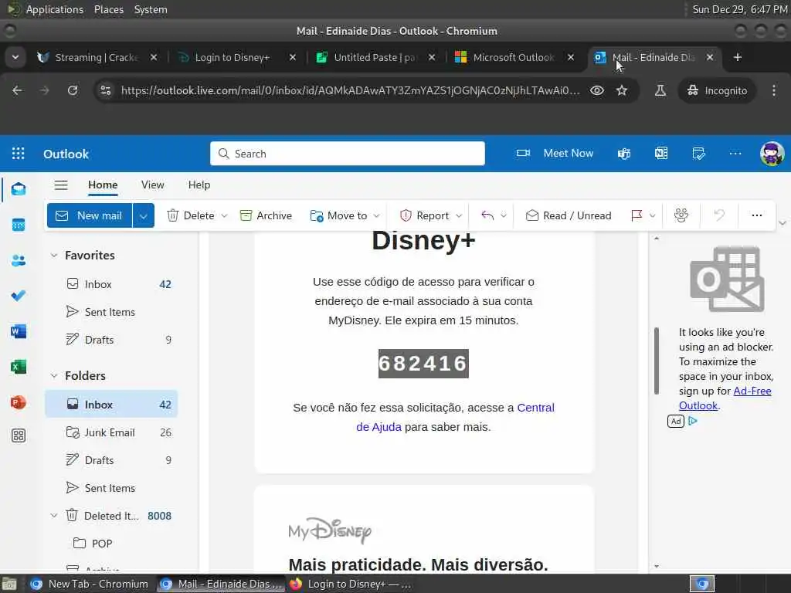
Task: Click the reply arrow icon
Action: (487, 216)
